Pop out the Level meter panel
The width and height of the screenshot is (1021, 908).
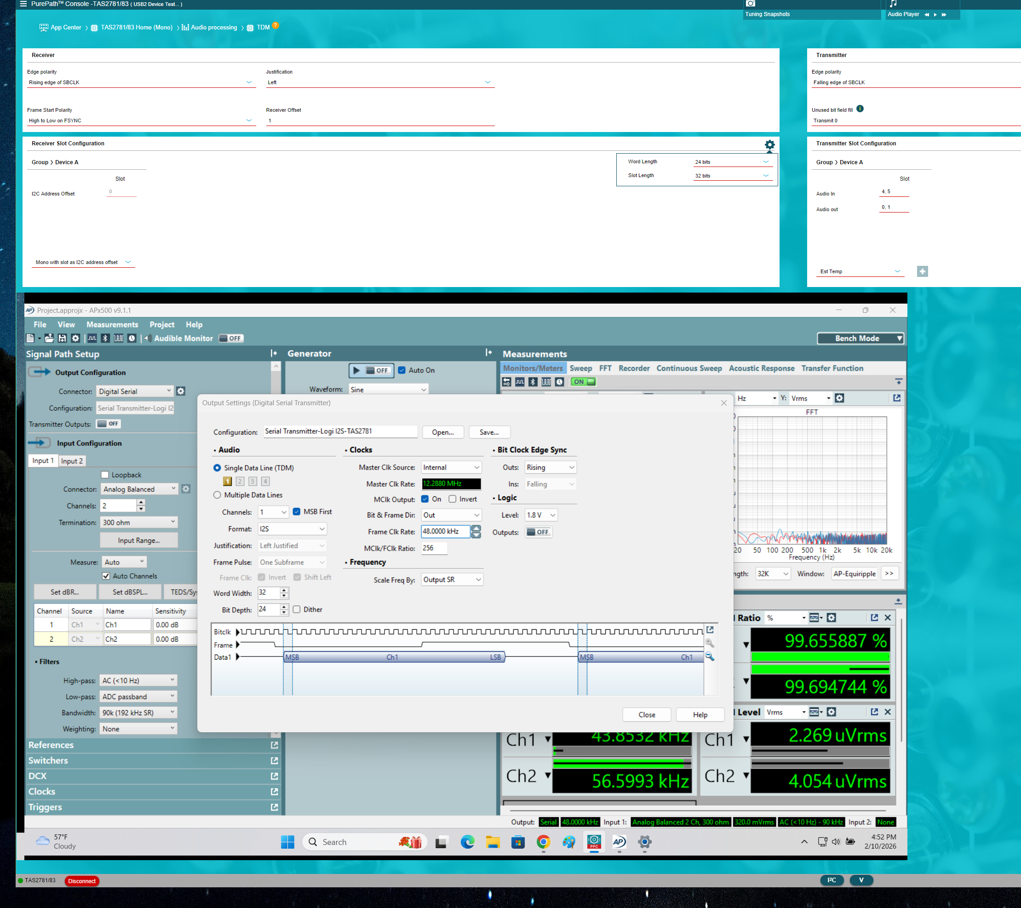coord(874,712)
